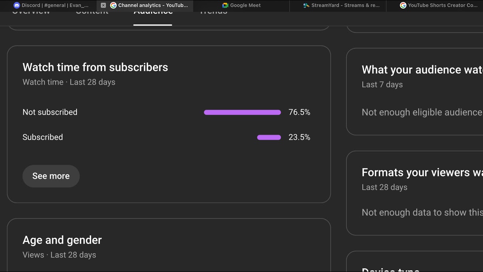Switch to the Google Meet tab
483x272 pixels.
click(x=241, y=5)
